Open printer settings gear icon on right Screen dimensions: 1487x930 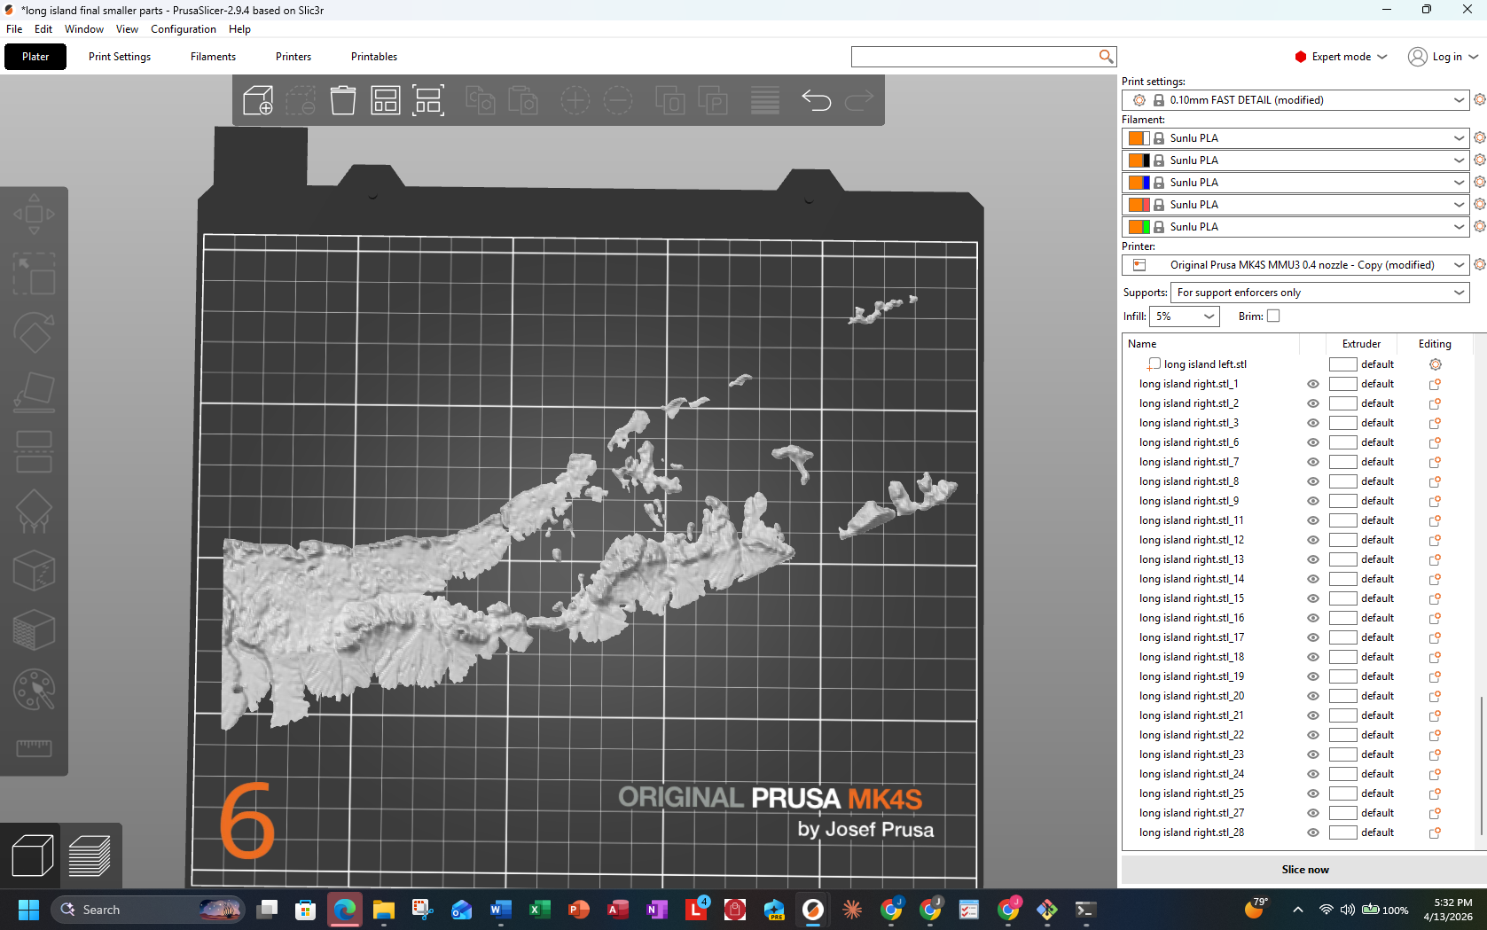point(1479,264)
